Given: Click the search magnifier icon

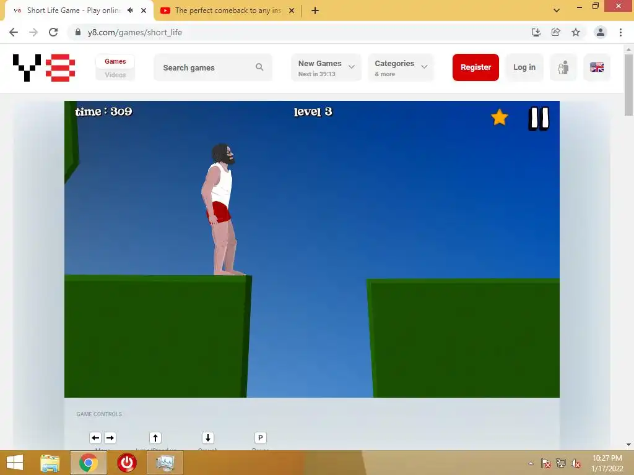Looking at the screenshot, I should [x=259, y=67].
